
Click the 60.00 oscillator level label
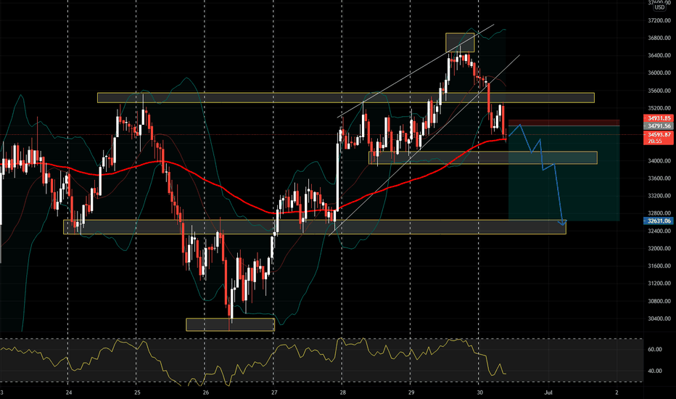point(655,350)
